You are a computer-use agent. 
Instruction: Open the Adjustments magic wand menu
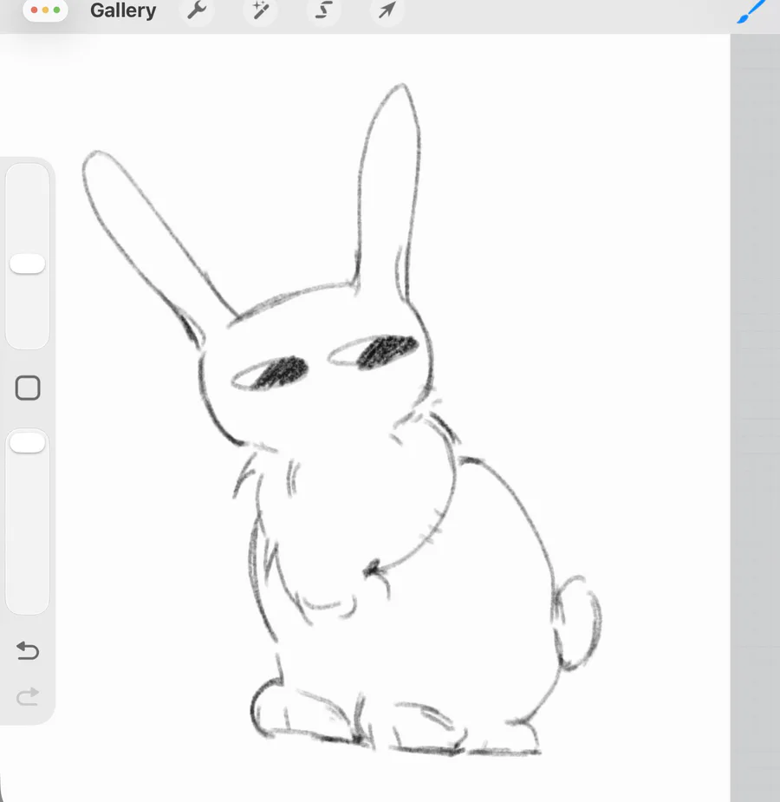[x=260, y=10]
